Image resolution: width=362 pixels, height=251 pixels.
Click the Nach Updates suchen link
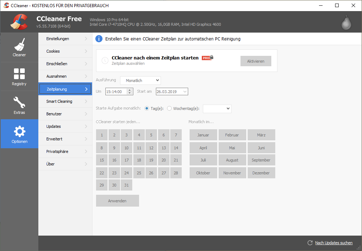[333, 243]
